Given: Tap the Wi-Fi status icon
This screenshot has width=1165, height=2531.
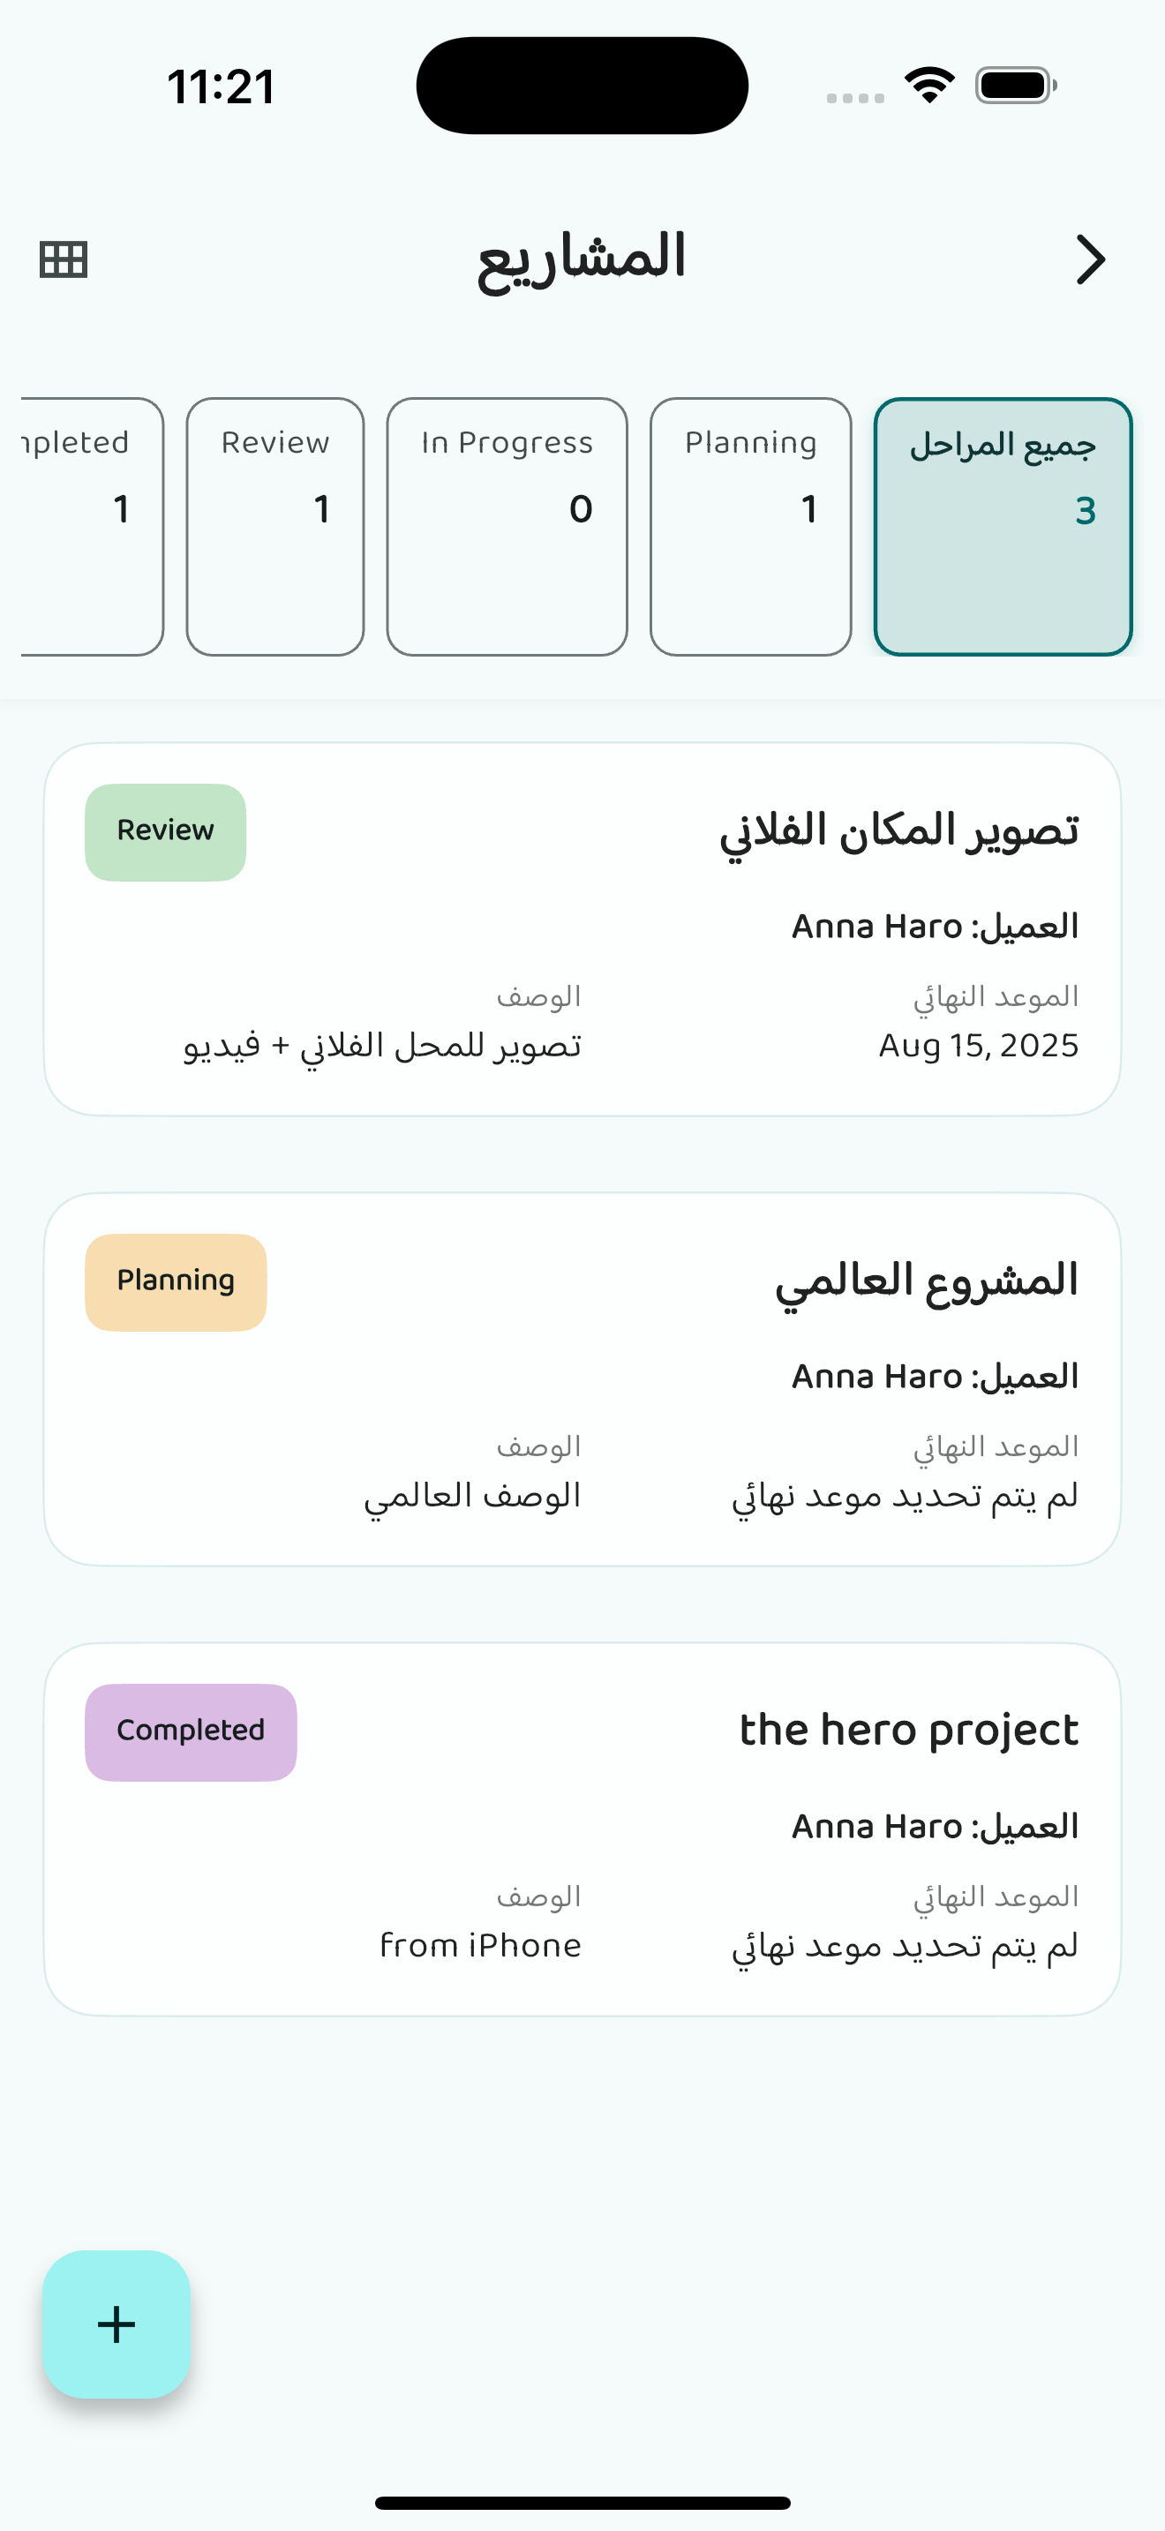Looking at the screenshot, I should pyautogui.click(x=929, y=86).
